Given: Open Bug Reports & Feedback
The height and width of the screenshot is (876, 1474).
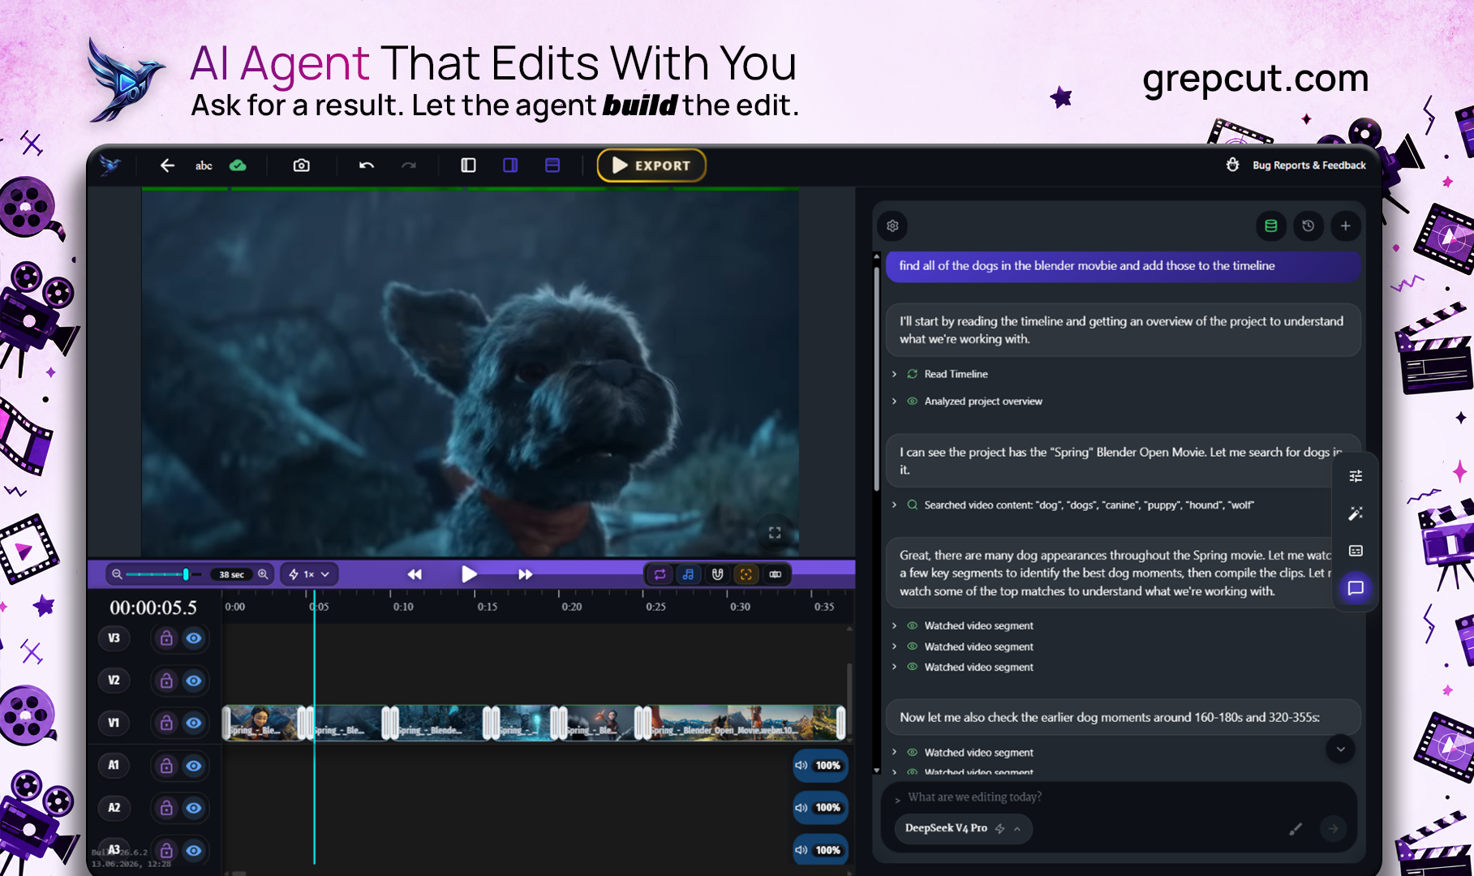Looking at the screenshot, I should point(1296,165).
